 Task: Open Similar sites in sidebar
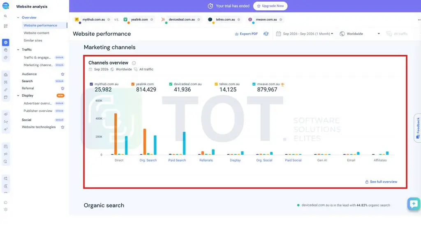click(33, 41)
